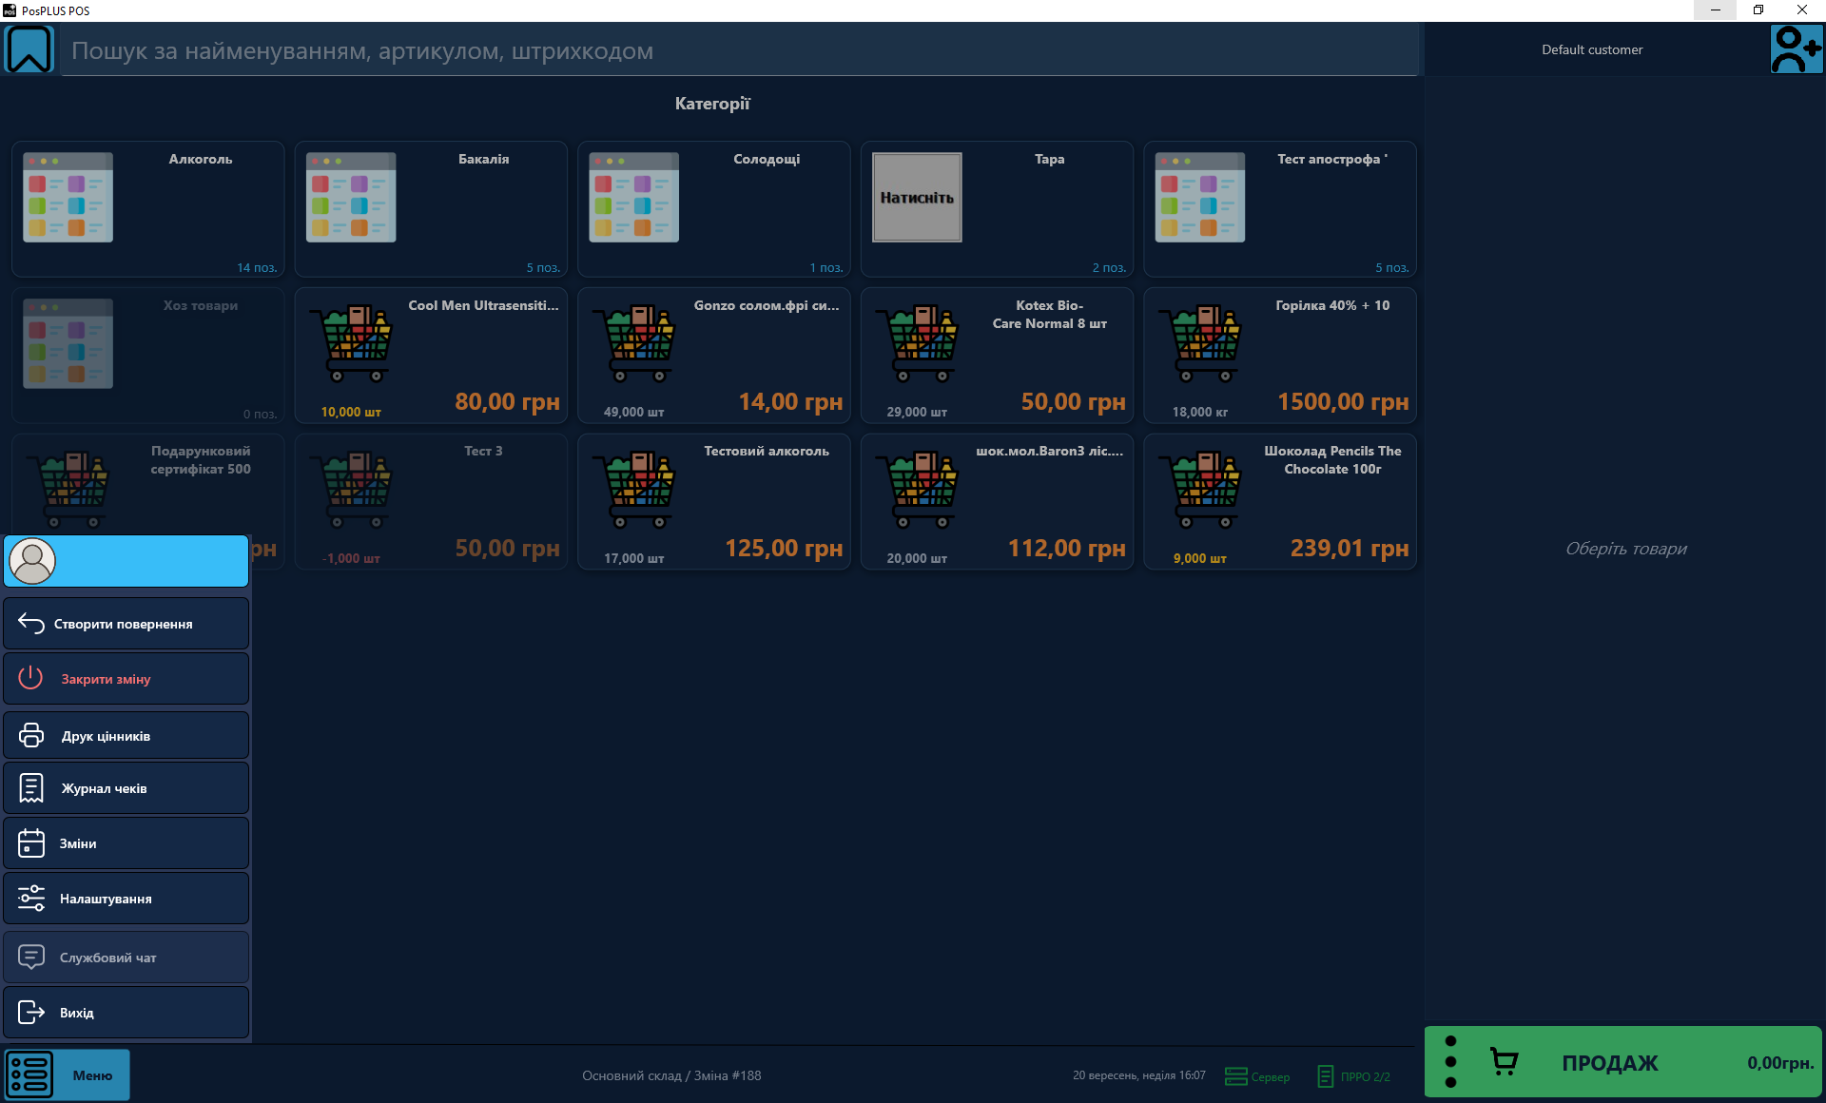Viewport: 1826px width, 1103px height.
Task: Open Службовий чат menu item
Action: (126, 958)
